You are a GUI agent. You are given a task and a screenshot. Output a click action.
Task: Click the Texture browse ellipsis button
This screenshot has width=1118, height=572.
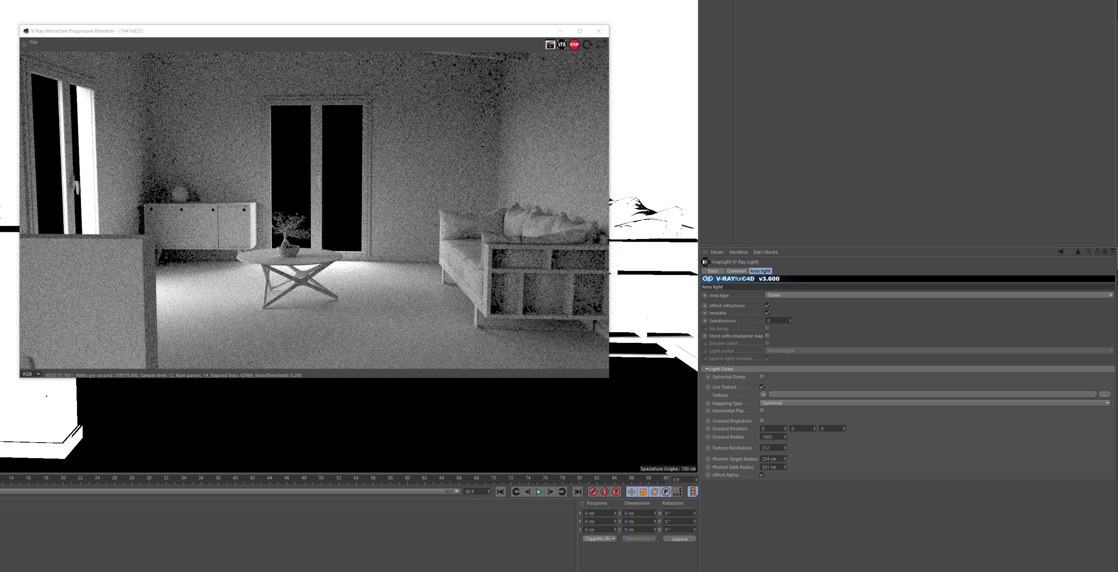[1104, 395]
